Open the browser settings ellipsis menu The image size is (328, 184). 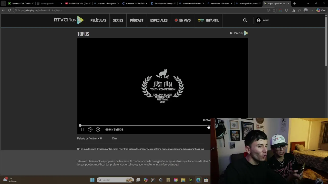(312, 10)
